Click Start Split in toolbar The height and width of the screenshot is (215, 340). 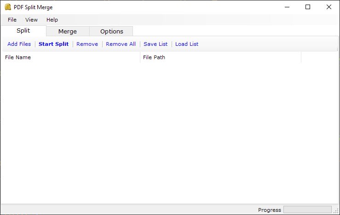pyautogui.click(x=53, y=44)
